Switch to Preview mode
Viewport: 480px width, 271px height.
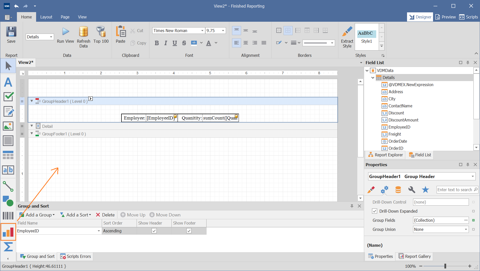tap(445, 17)
